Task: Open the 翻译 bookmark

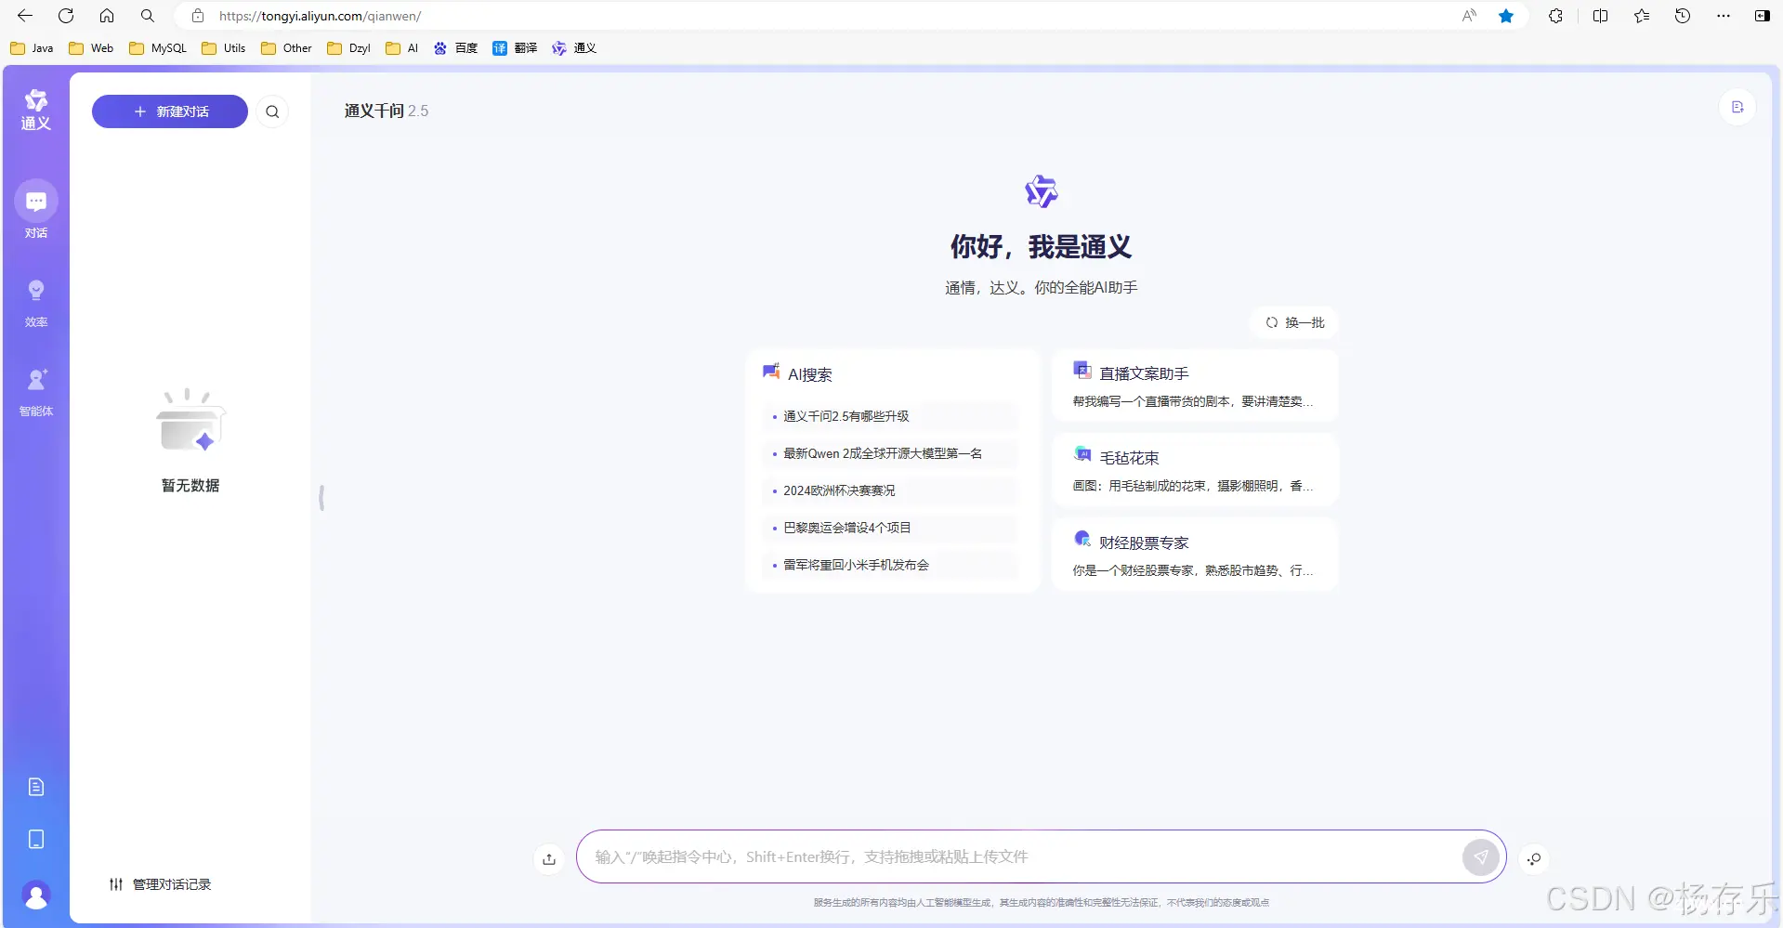Action: (x=515, y=48)
